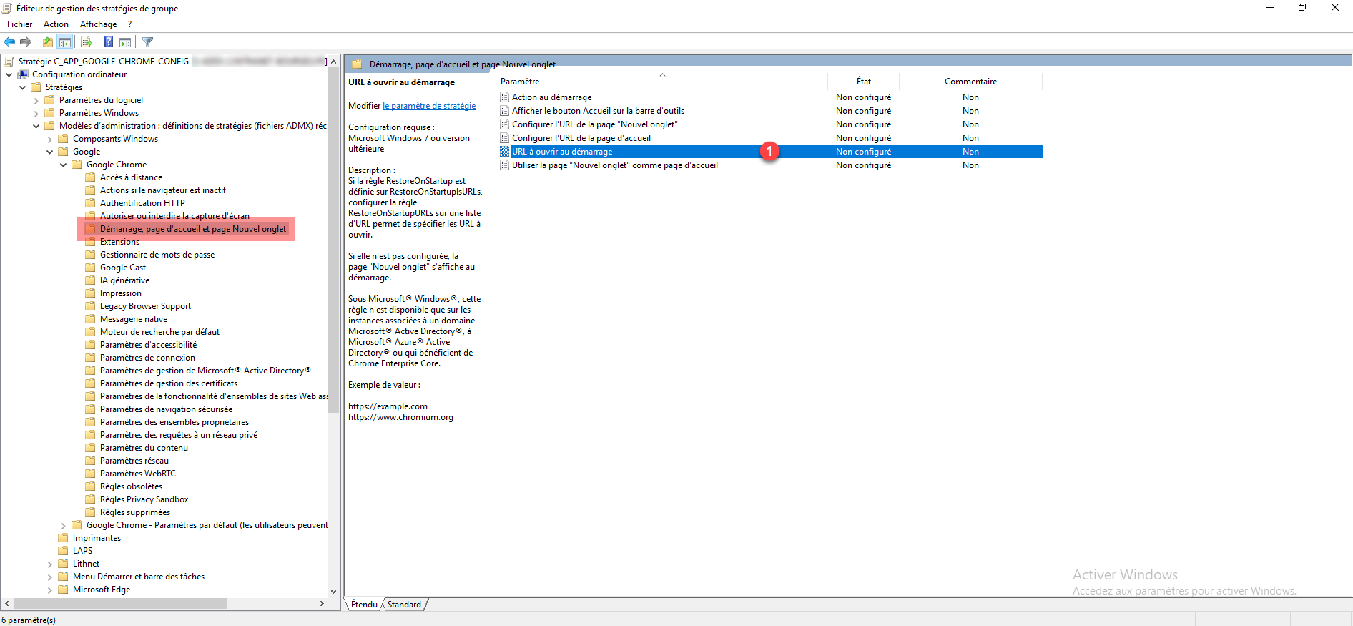
Task: Click the funnel filter icon
Action: (x=148, y=42)
